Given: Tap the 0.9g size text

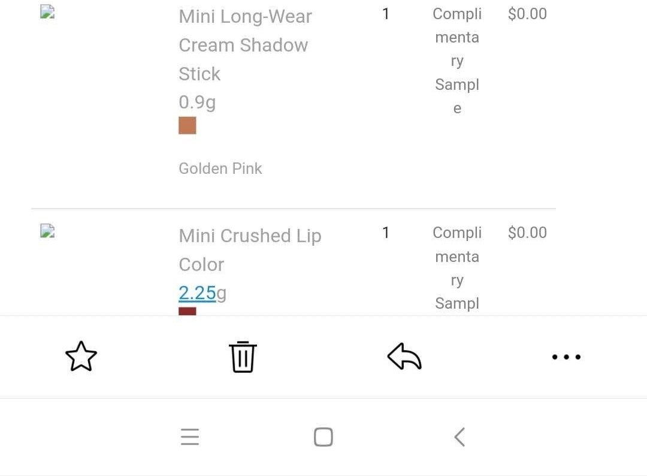Looking at the screenshot, I should click(x=197, y=103).
